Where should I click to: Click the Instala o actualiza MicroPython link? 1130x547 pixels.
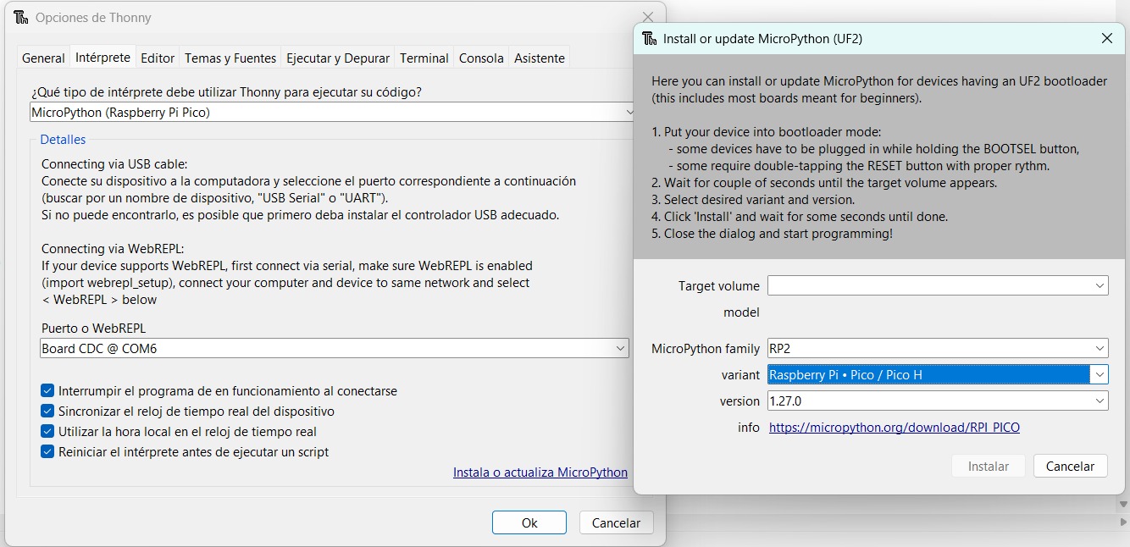pos(540,472)
